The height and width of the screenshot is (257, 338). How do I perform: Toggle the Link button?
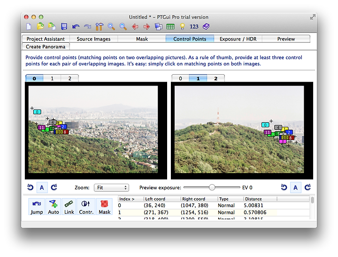tap(69, 207)
